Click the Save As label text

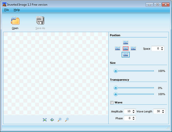[x=40, y=28]
